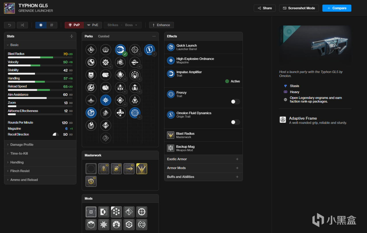Choose the highlighted High-Explosive Ordnance magazine perk

point(106,100)
